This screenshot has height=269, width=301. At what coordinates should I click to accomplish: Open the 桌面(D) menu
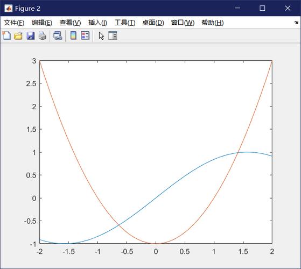153,23
